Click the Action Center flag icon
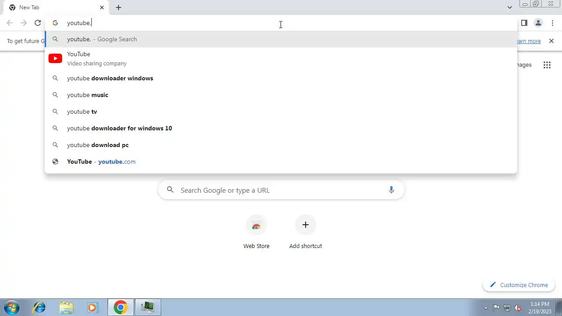This screenshot has width=562, height=316. coord(496,308)
